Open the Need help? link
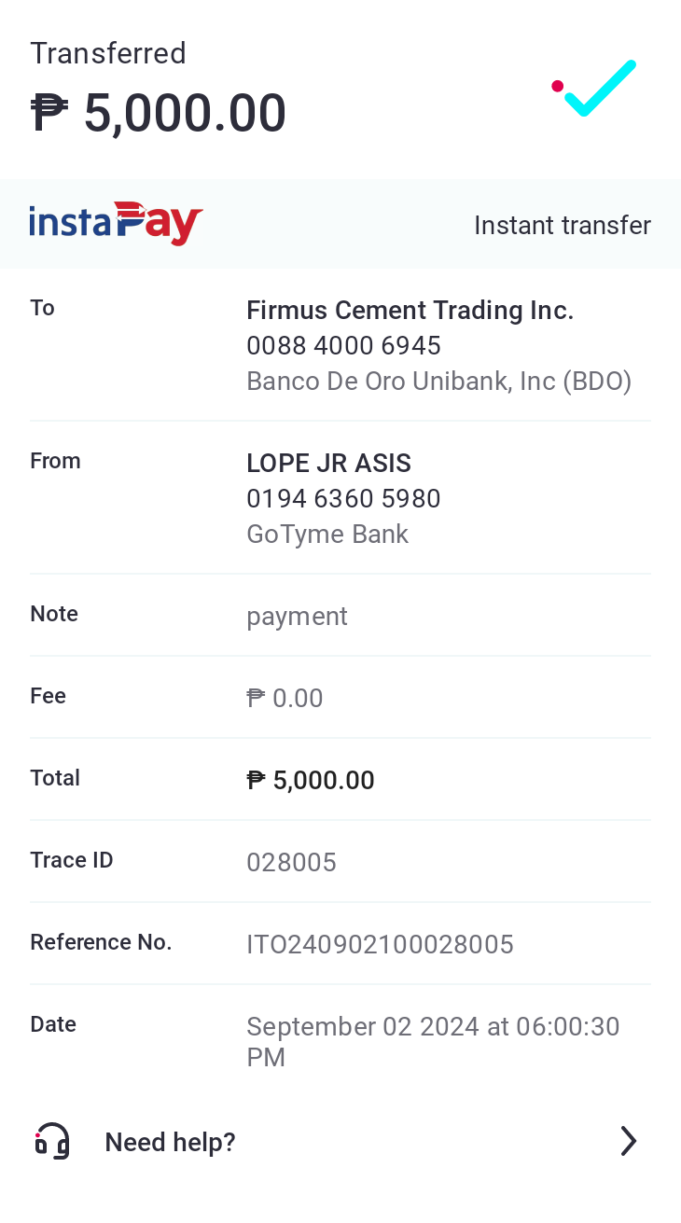Screen dimensions: 681x1223 [170, 1142]
